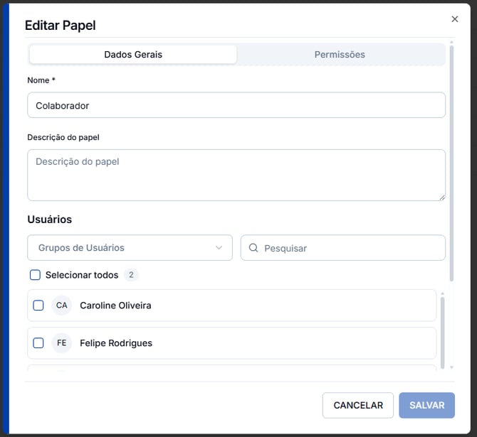Viewport: 477px width, 437px height.
Task: Focus the Nome field containing Colaborador
Action: pos(236,105)
